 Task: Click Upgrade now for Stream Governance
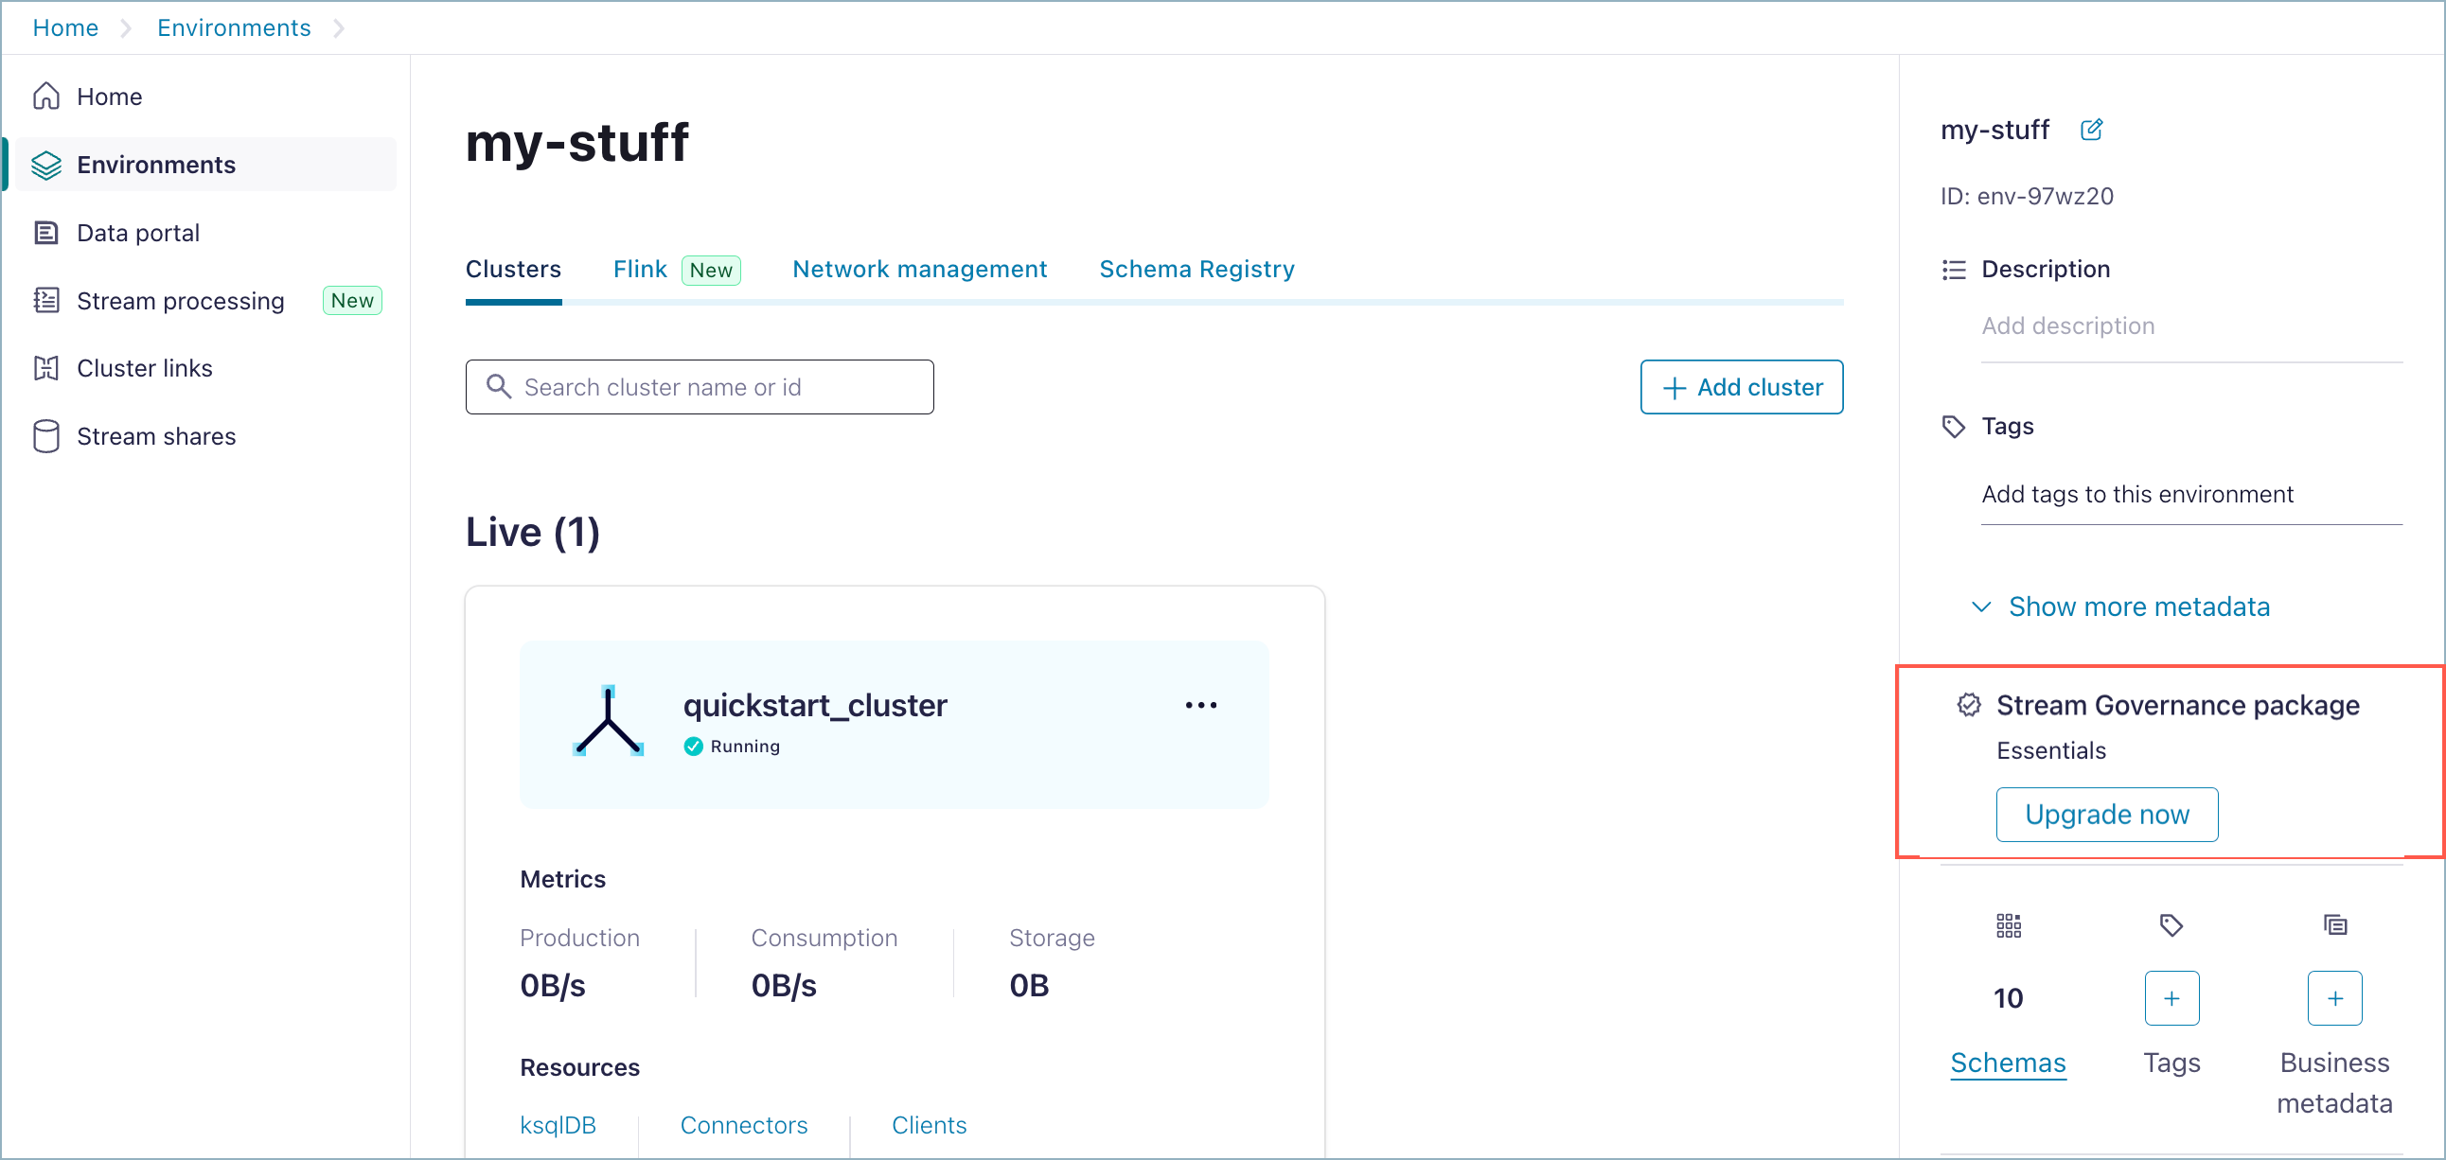[x=2107, y=814]
